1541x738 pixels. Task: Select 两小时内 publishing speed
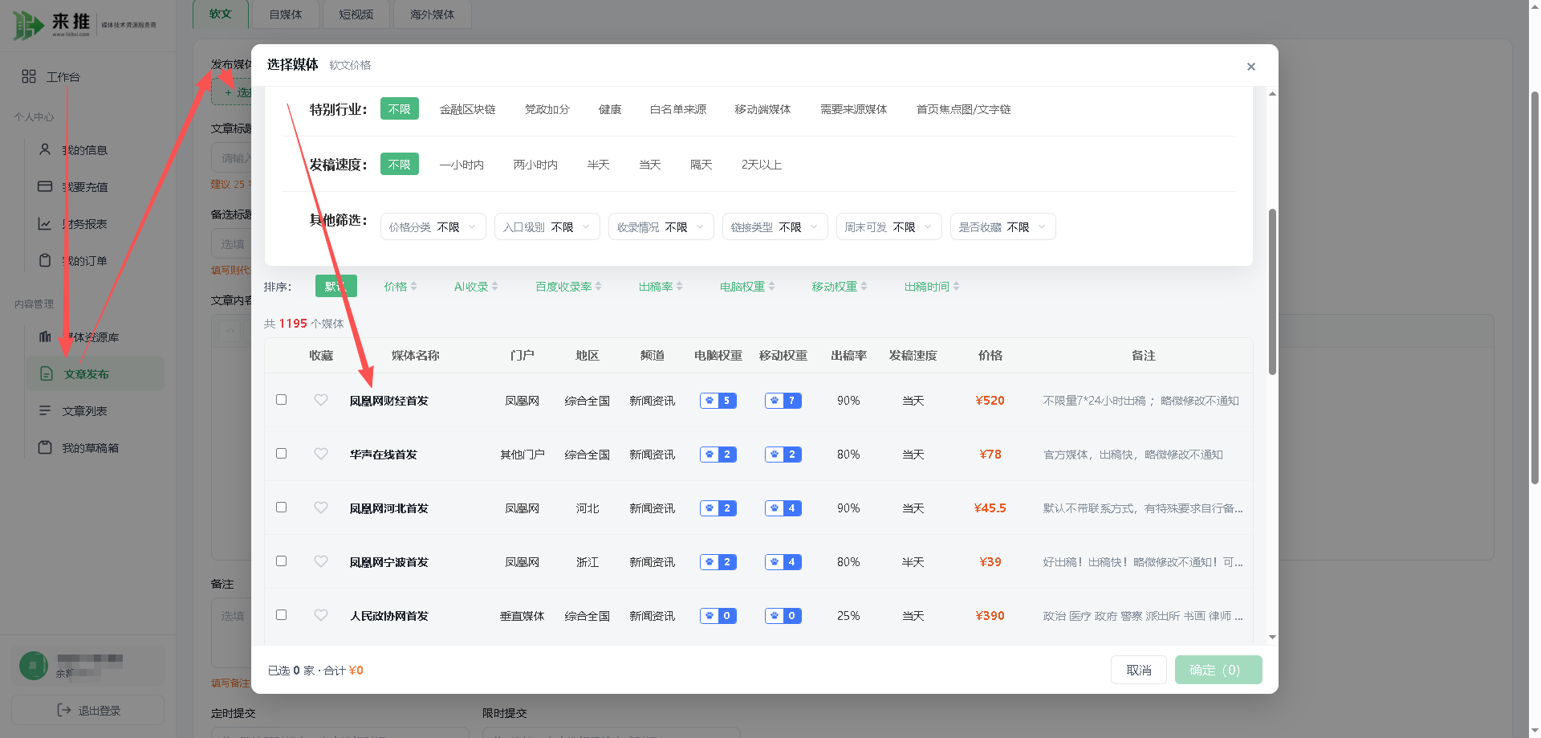point(535,165)
